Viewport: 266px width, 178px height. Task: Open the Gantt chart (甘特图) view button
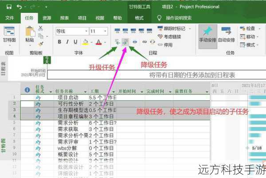9,36
